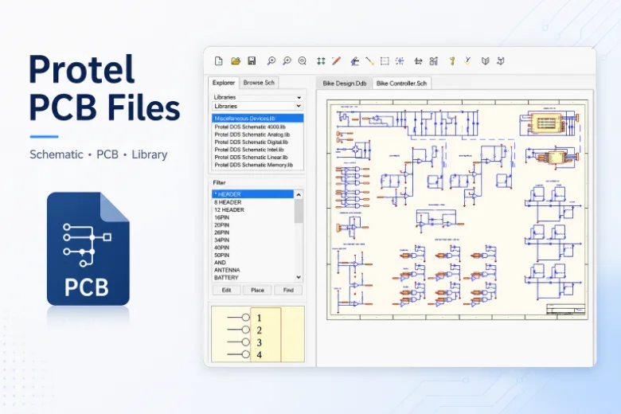Click the green up-down arrows icon

click(321, 61)
